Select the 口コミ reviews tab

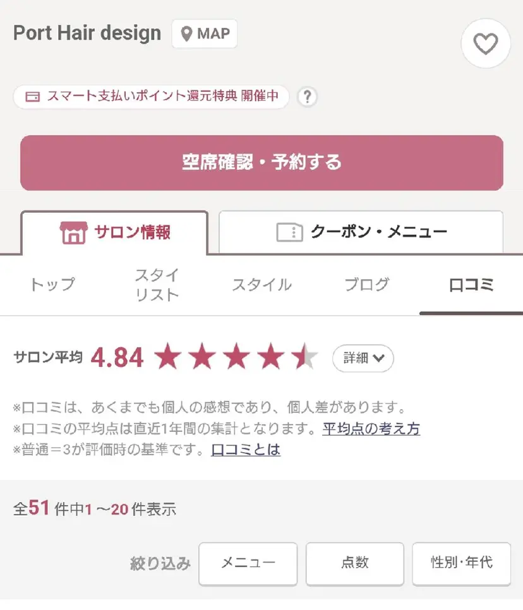pos(471,284)
